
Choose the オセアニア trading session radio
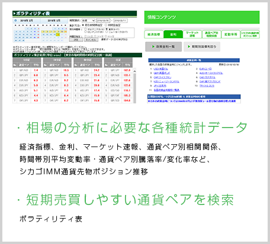click(86, 29)
